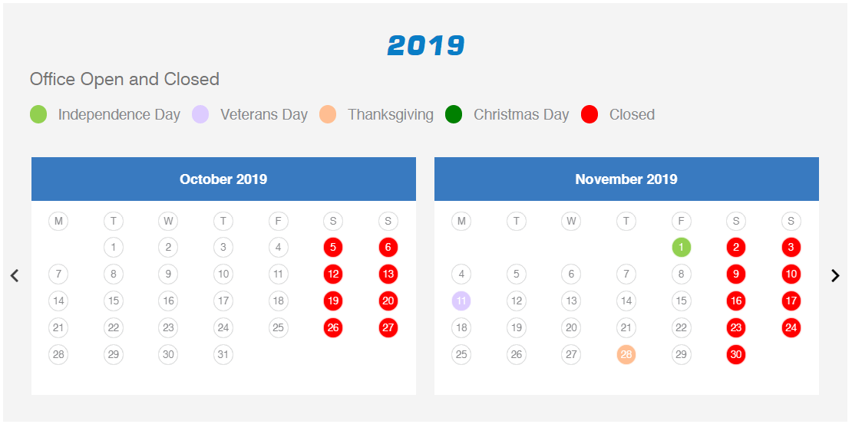
Task: Select the green November 1 date circle
Action: pyautogui.click(x=681, y=248)
